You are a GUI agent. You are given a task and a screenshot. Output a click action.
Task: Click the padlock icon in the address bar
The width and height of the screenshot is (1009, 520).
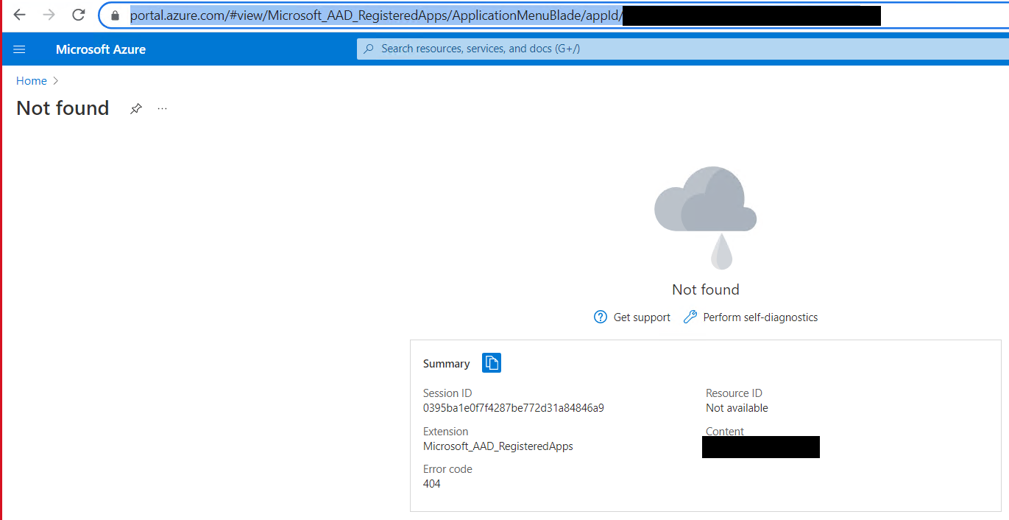pos(114,15)
